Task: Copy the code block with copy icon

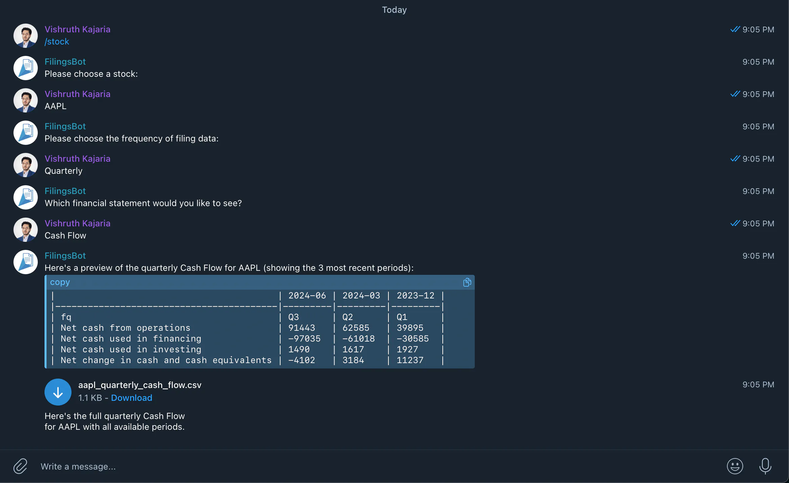Action: [x=467, y=282]
